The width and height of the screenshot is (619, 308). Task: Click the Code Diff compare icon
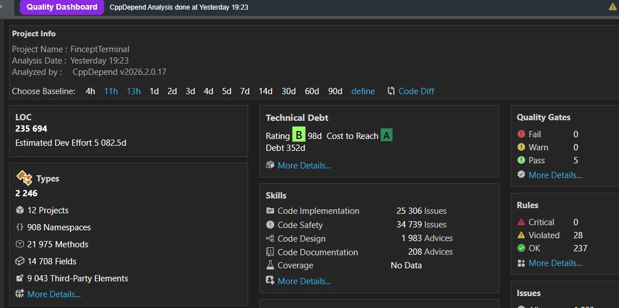point(391,91)
